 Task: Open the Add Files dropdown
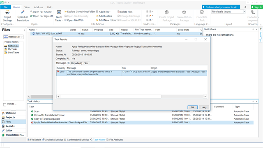tap(103, 12)
